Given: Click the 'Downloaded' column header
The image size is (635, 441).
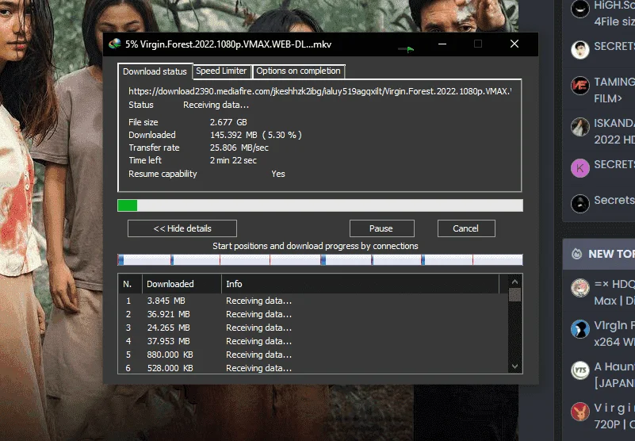Looking at the screenshot, I should click(182, 284).
